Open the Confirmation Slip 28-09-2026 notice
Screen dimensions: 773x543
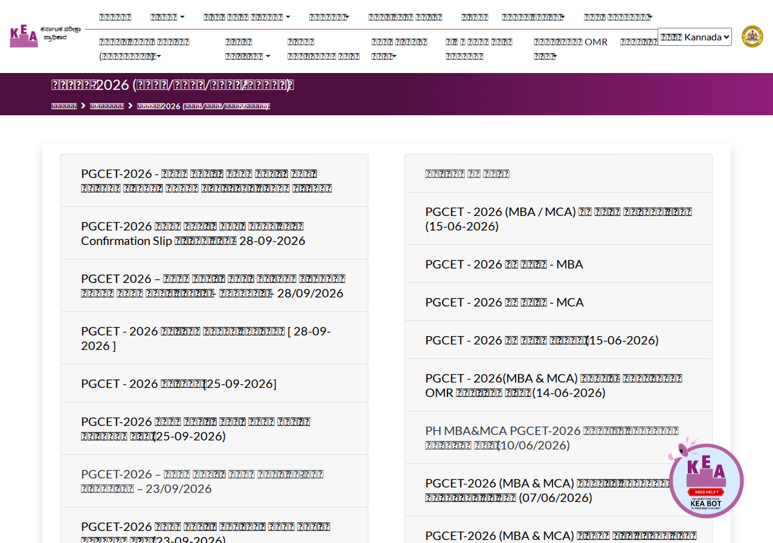(214, 233)
